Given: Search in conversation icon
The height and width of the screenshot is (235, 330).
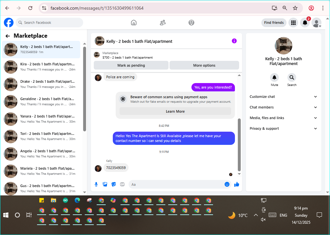Looking at the screenshot, I should pos(292,78).
